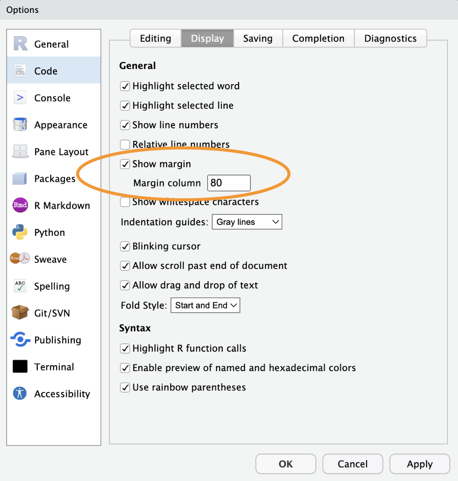
Task: Disable Highlight selected word checkbox
Action: [x=125, y=86]
